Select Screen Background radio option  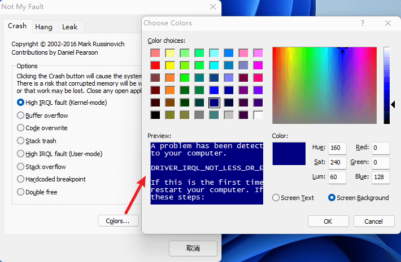332,198
